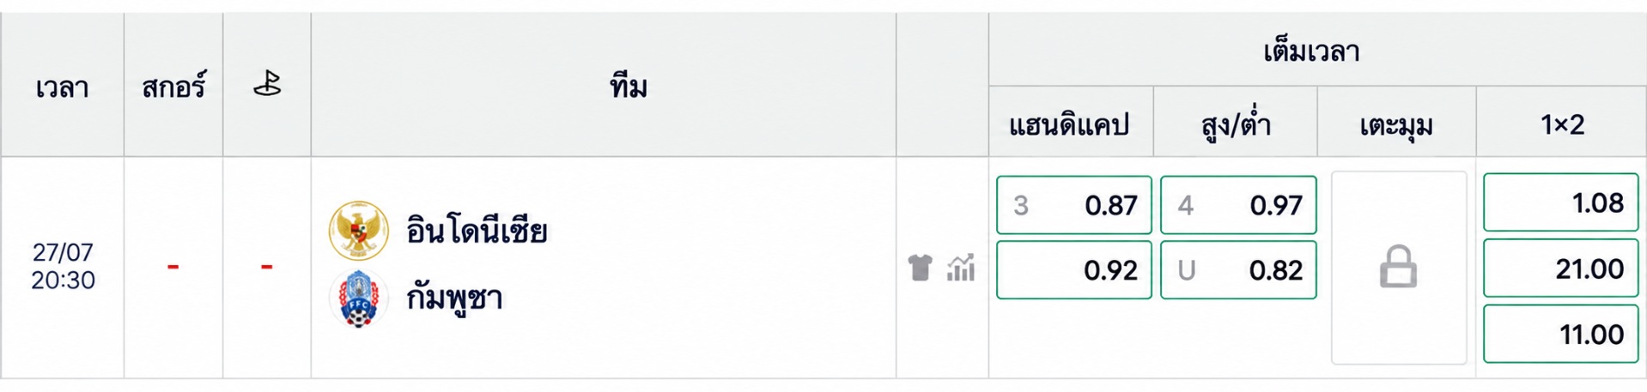Click the locked corner-kick padlock icon
This screenshot has height=392, width=1647.
1398,267
